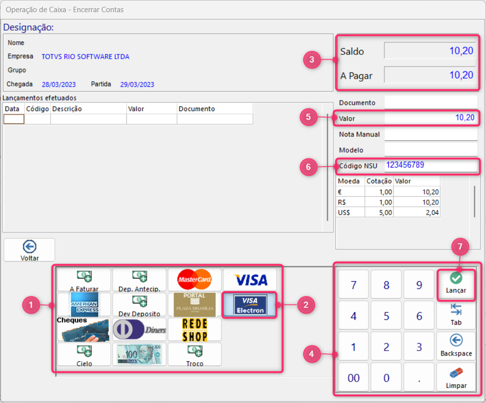Select the Portal Plaza Brasília payment
Screen dimensions: 486x403
195,305
